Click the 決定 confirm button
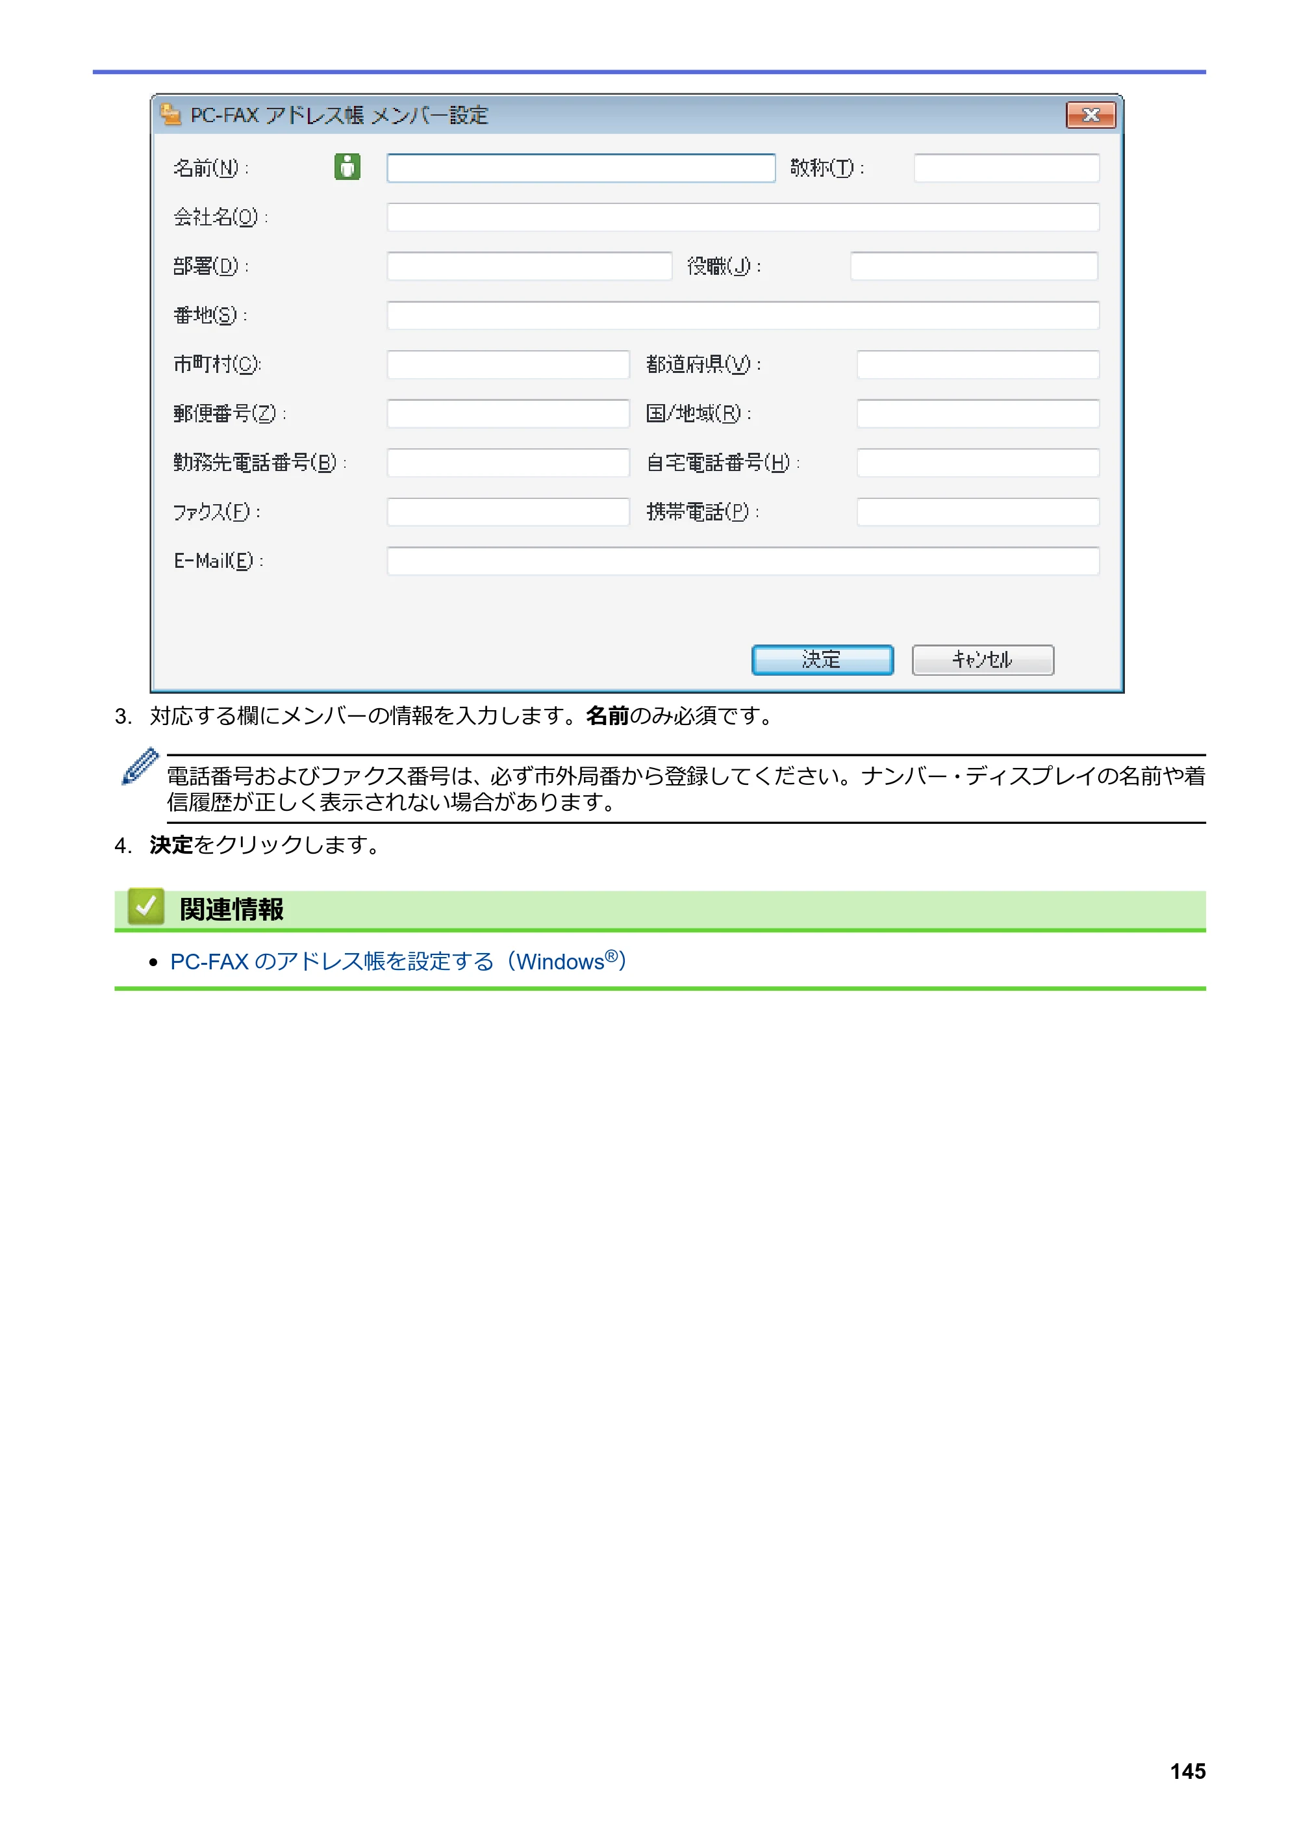The height and width of the screenshot is (1838, 1299). click(x=822, y=659)
